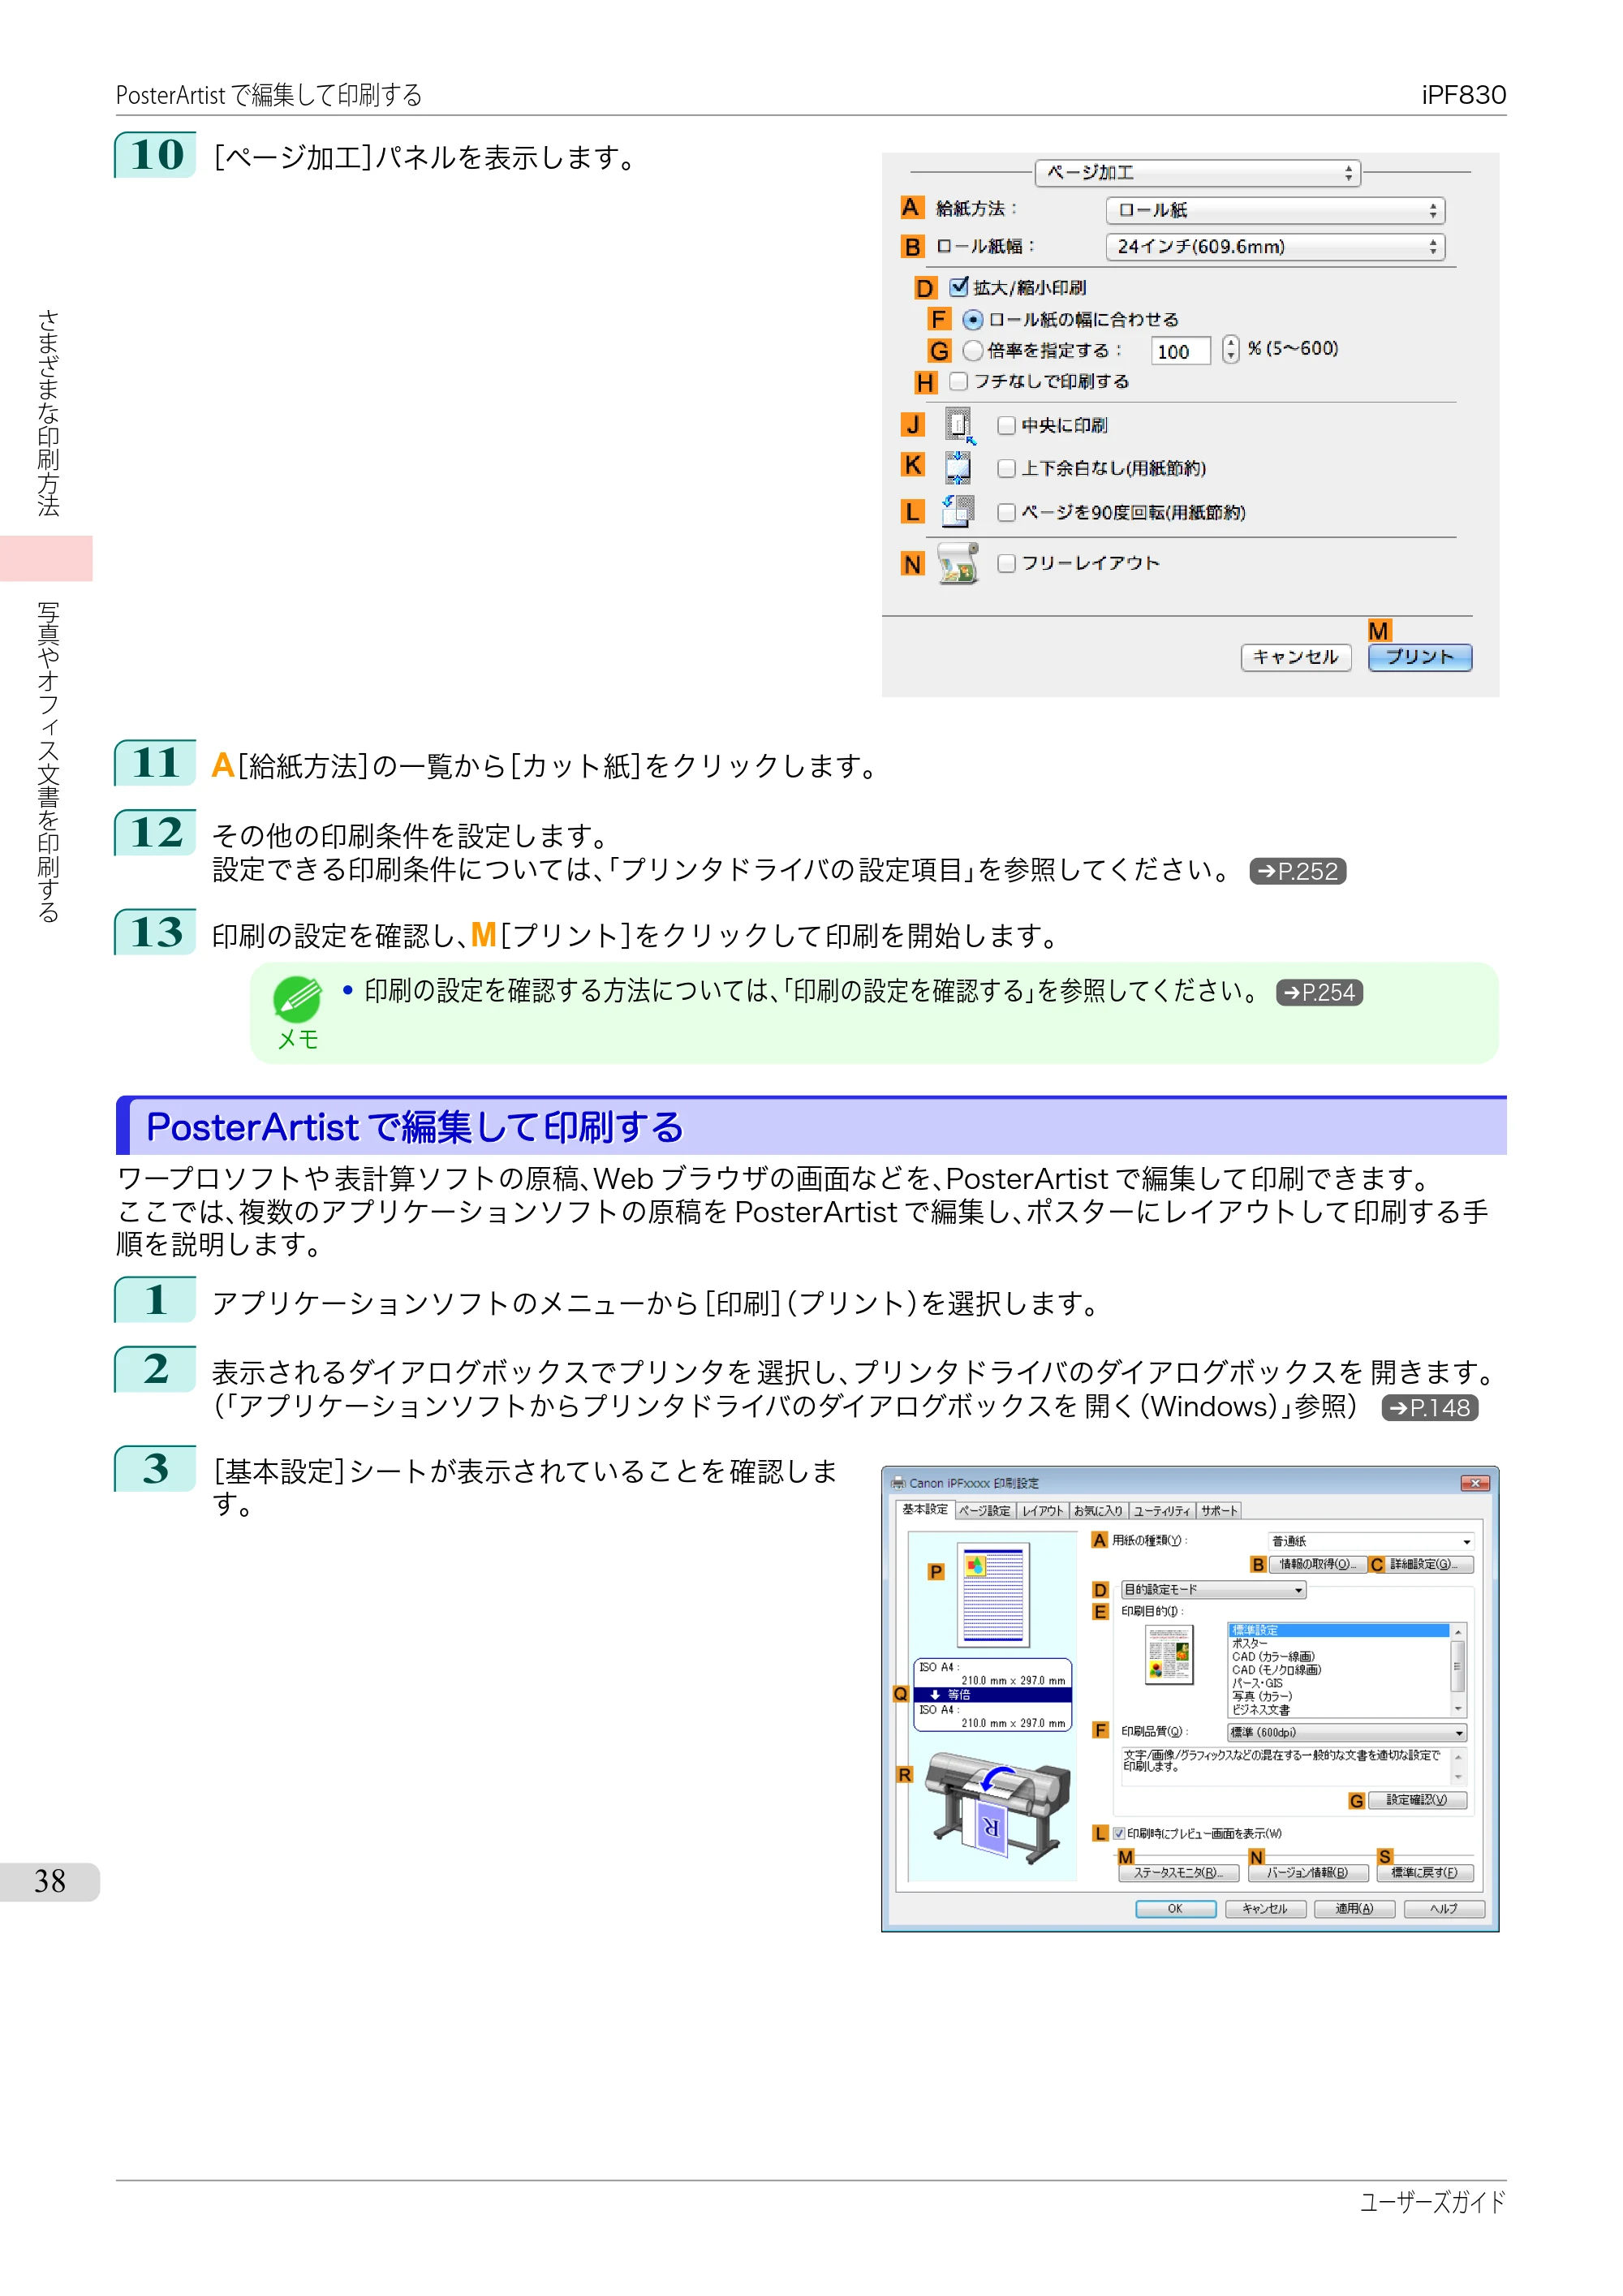
Task: Switch to the お気に入り tab
Action: click(x=1098, y=1511)
